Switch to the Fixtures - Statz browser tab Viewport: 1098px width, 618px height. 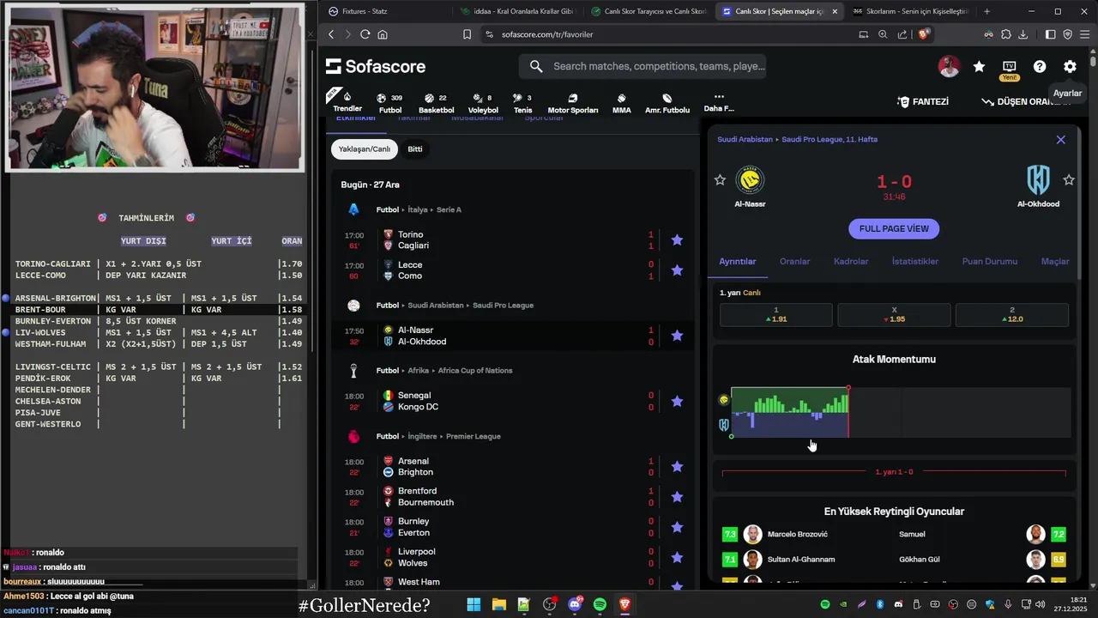[x=384, y=11]
